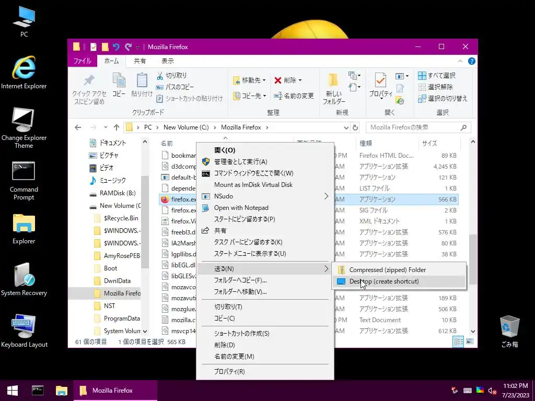Click the taskbar clock
The height and width of the screenshot is (401, 535).
point(516,391)
